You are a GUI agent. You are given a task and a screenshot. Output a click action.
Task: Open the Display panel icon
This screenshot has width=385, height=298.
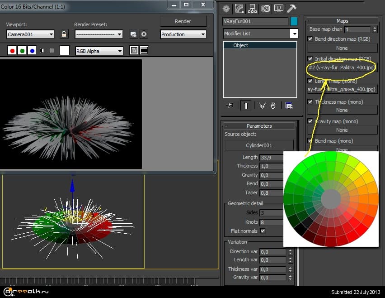[x=279, y=9]
